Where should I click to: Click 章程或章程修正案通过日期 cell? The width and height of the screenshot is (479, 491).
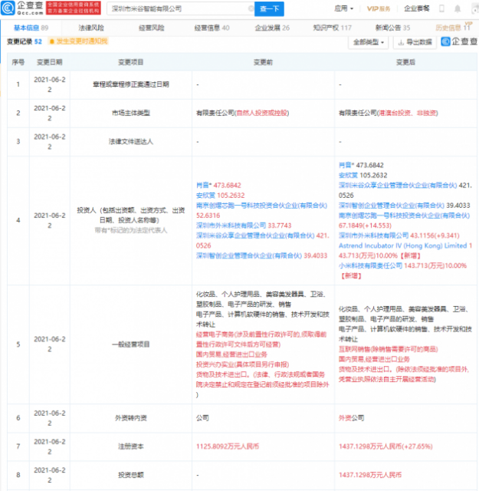tap(131, 84)
